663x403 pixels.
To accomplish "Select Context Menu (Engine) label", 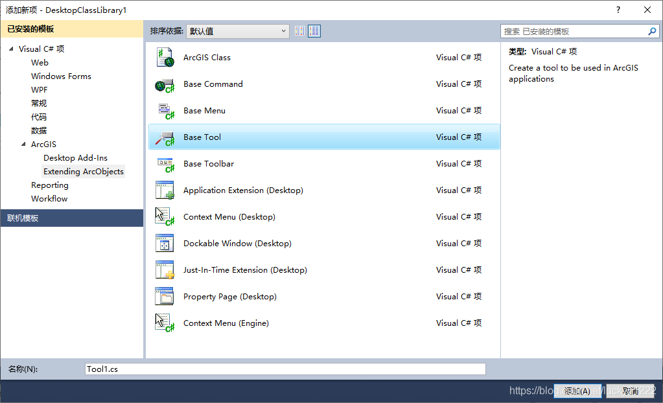I will pyautogui.click(x=226, y=323).
